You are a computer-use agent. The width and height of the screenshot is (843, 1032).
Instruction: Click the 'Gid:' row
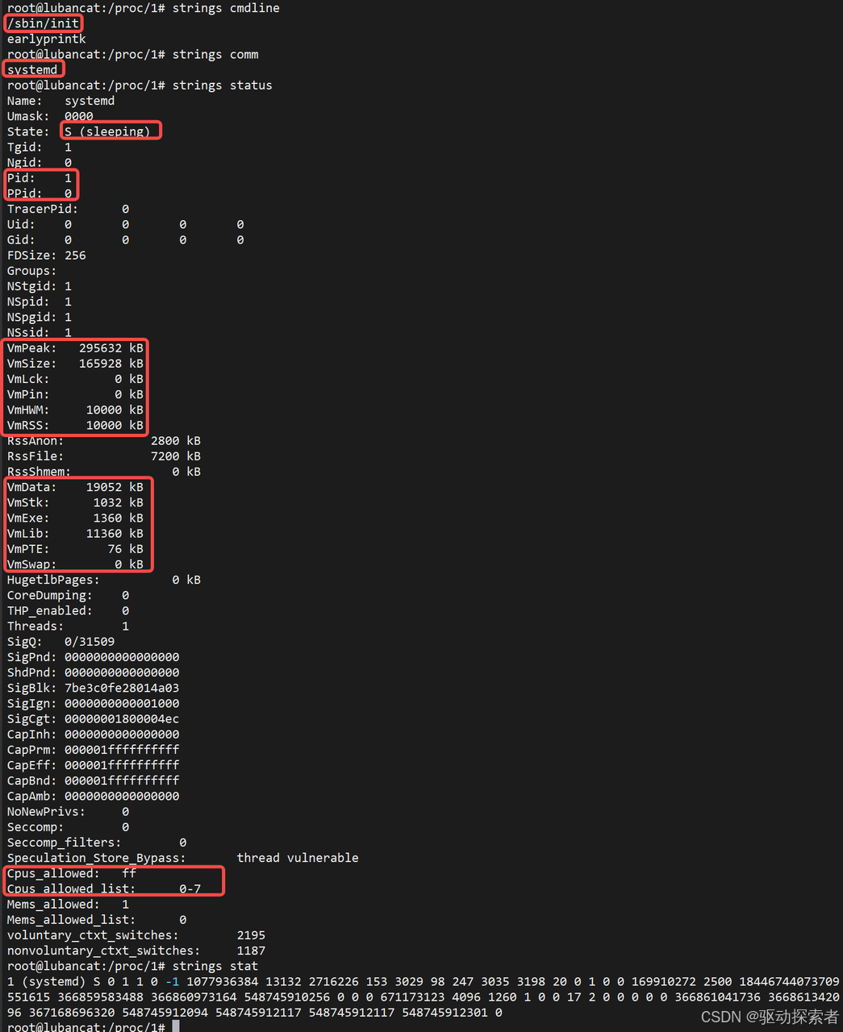pos(126,239)
